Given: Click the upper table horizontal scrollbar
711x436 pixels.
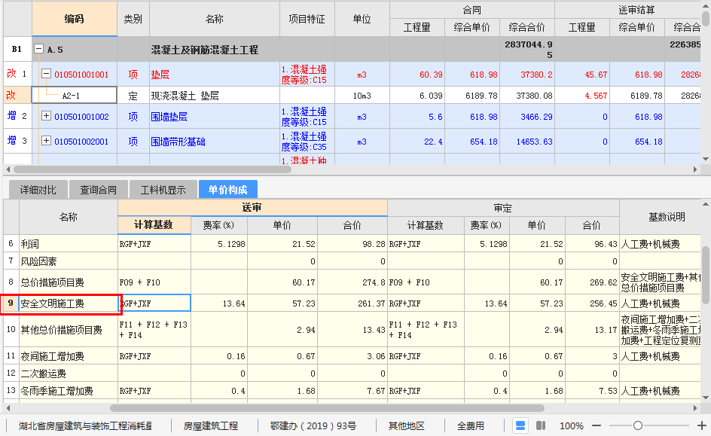Looking at the screenshot, I should (152, 169).
